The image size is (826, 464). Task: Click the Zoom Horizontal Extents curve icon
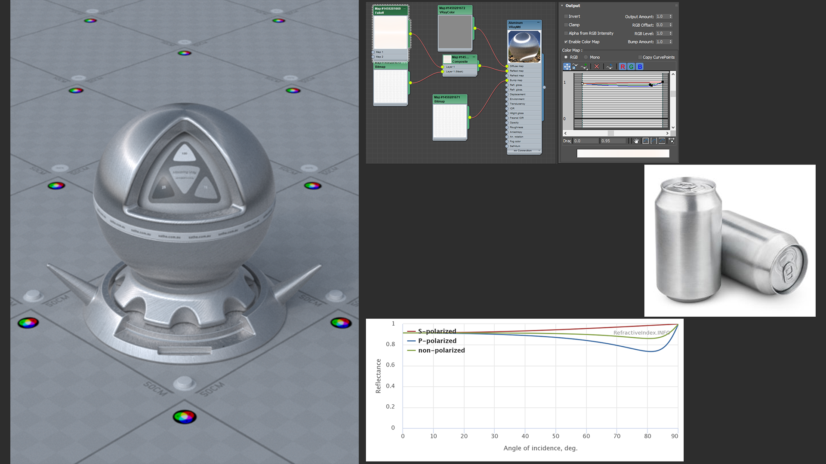tap(654, 141)
